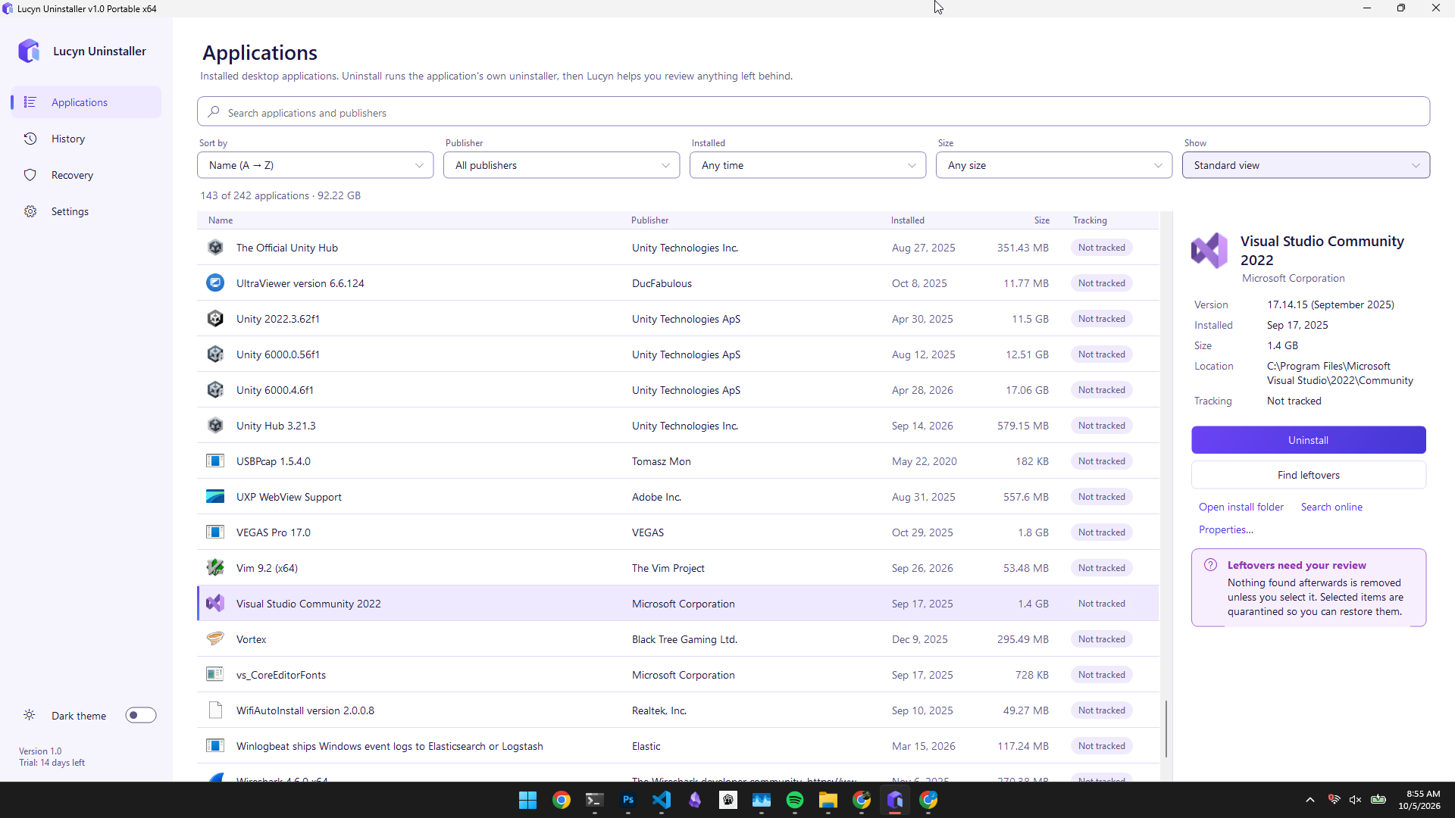
Task: Sort by the Size column header
Action: [x=1042, y=220]
